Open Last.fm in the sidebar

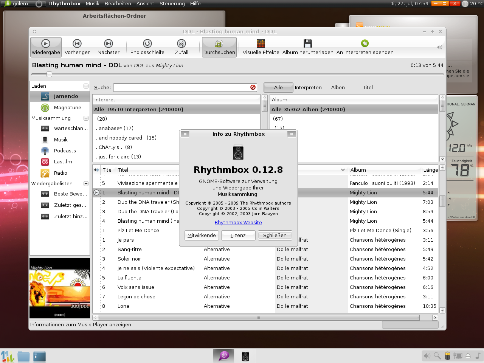coord(63,162)
